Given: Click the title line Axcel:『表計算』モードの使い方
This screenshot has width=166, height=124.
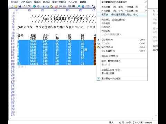Looking at the screenshot, I should click(66, 19).
